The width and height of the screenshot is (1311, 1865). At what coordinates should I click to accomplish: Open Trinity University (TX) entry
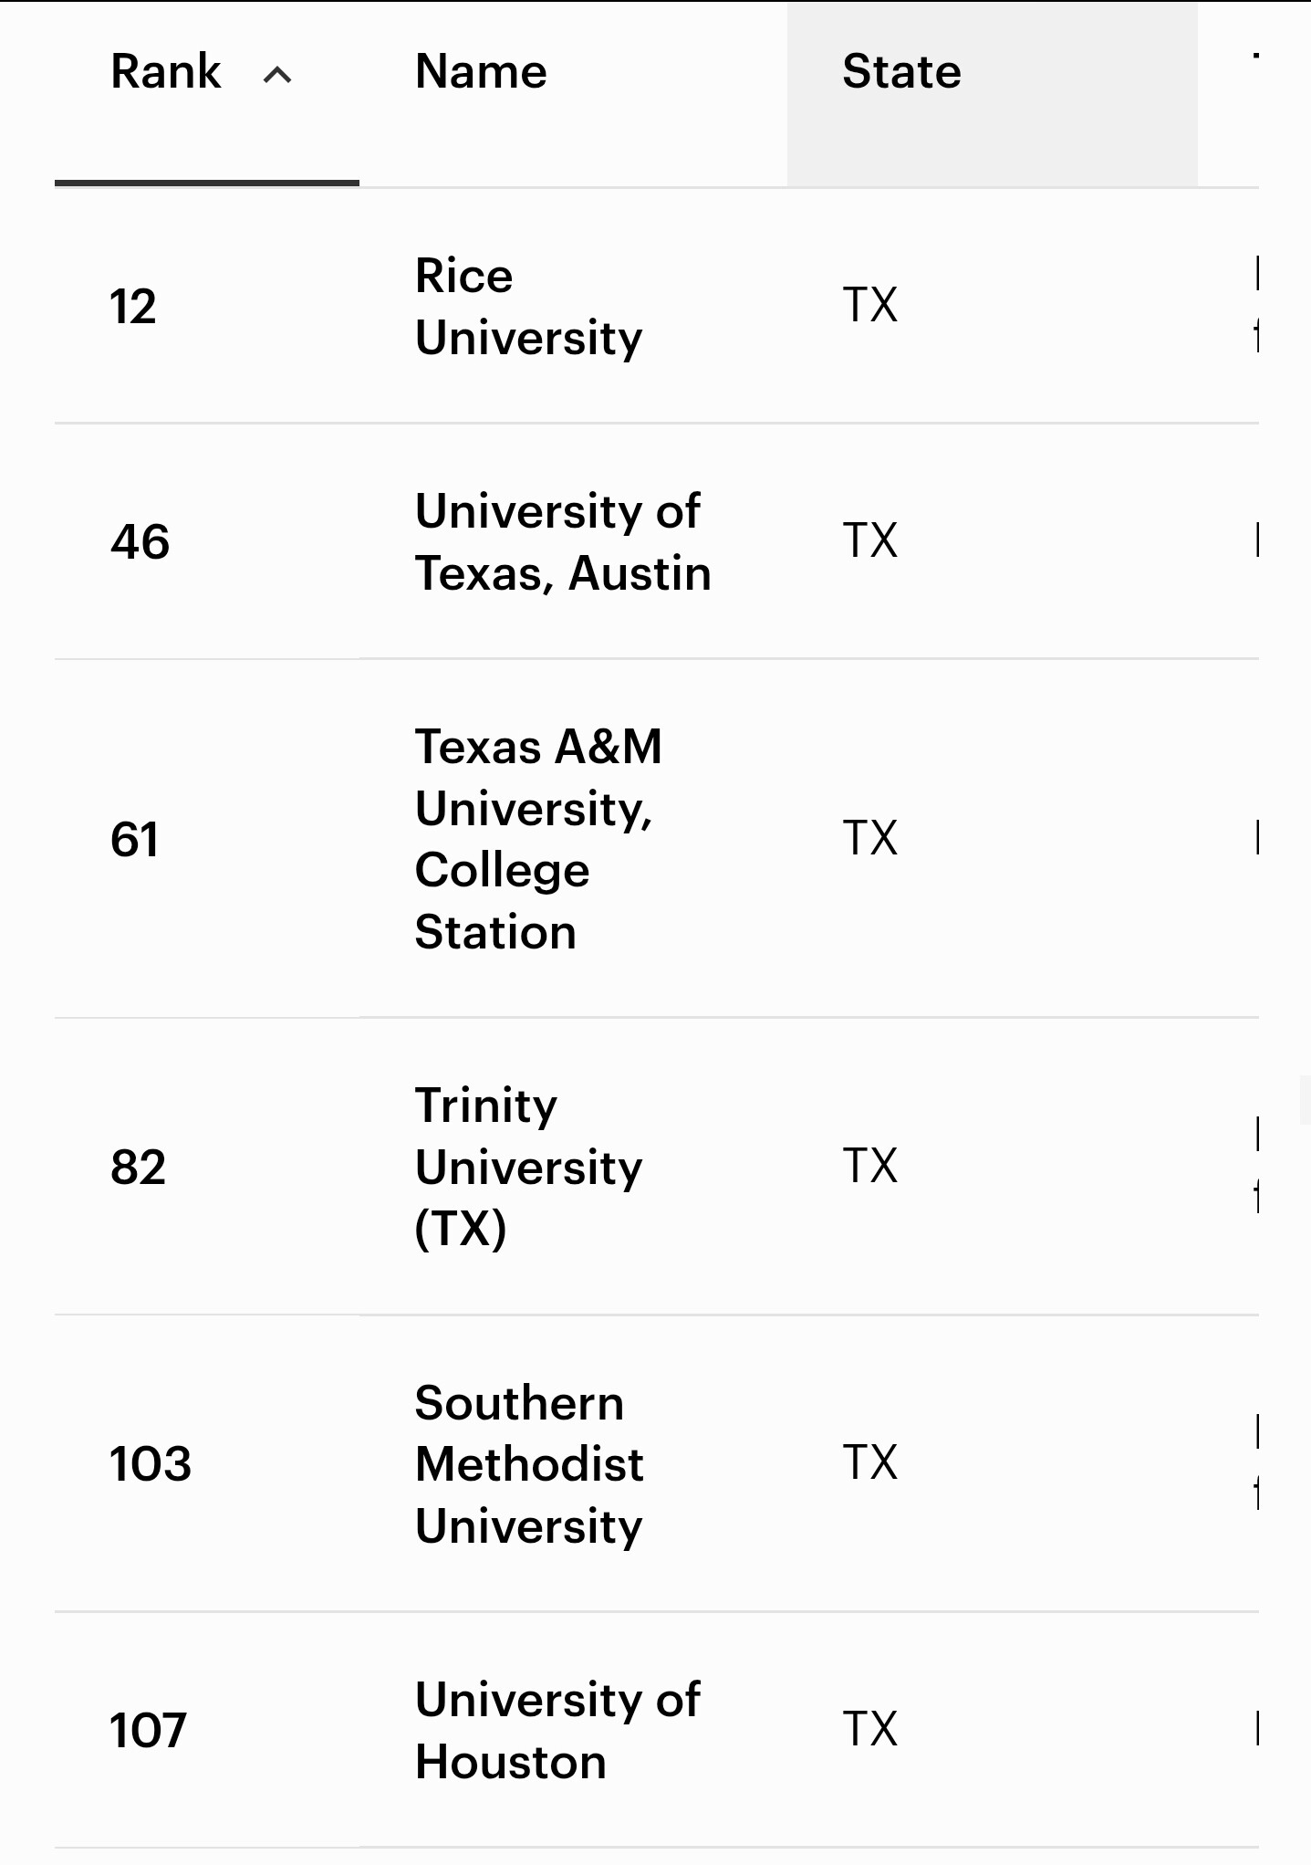pyautogui.click(x=528, y=1167)
